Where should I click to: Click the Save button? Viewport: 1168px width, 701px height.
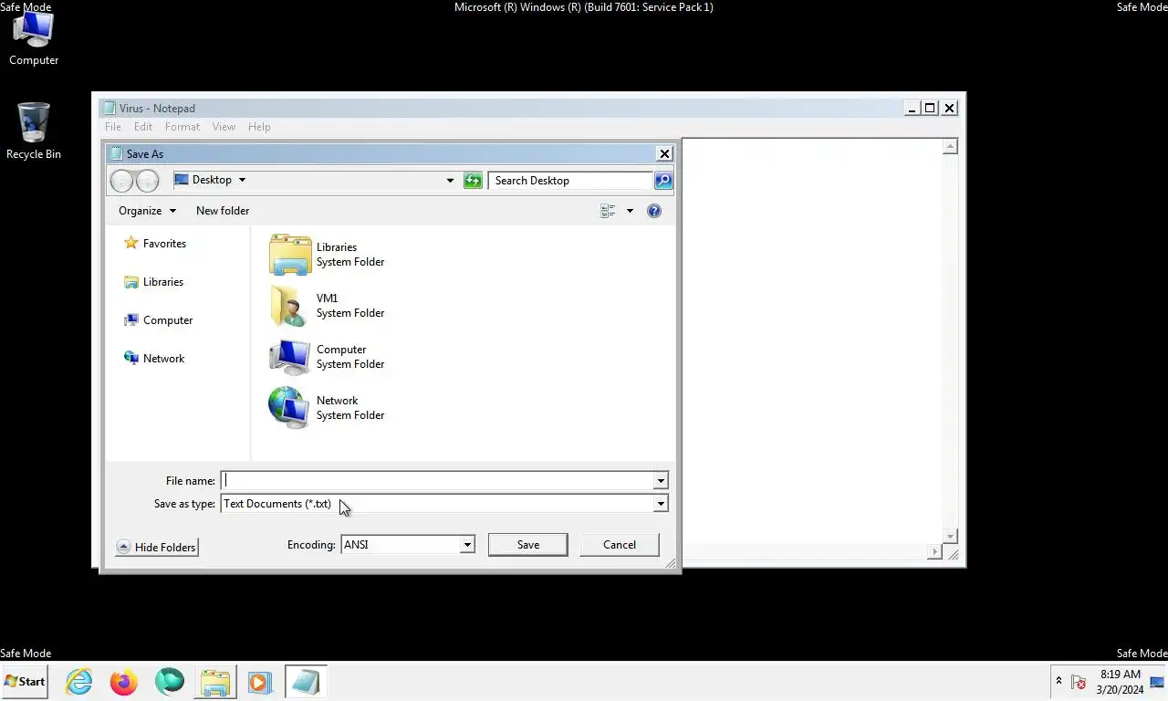(528, 545)
